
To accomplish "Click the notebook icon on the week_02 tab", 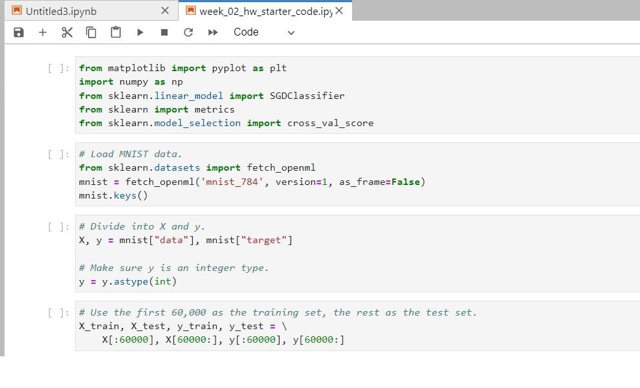I will pyautogui.click(x=190, y=10).
